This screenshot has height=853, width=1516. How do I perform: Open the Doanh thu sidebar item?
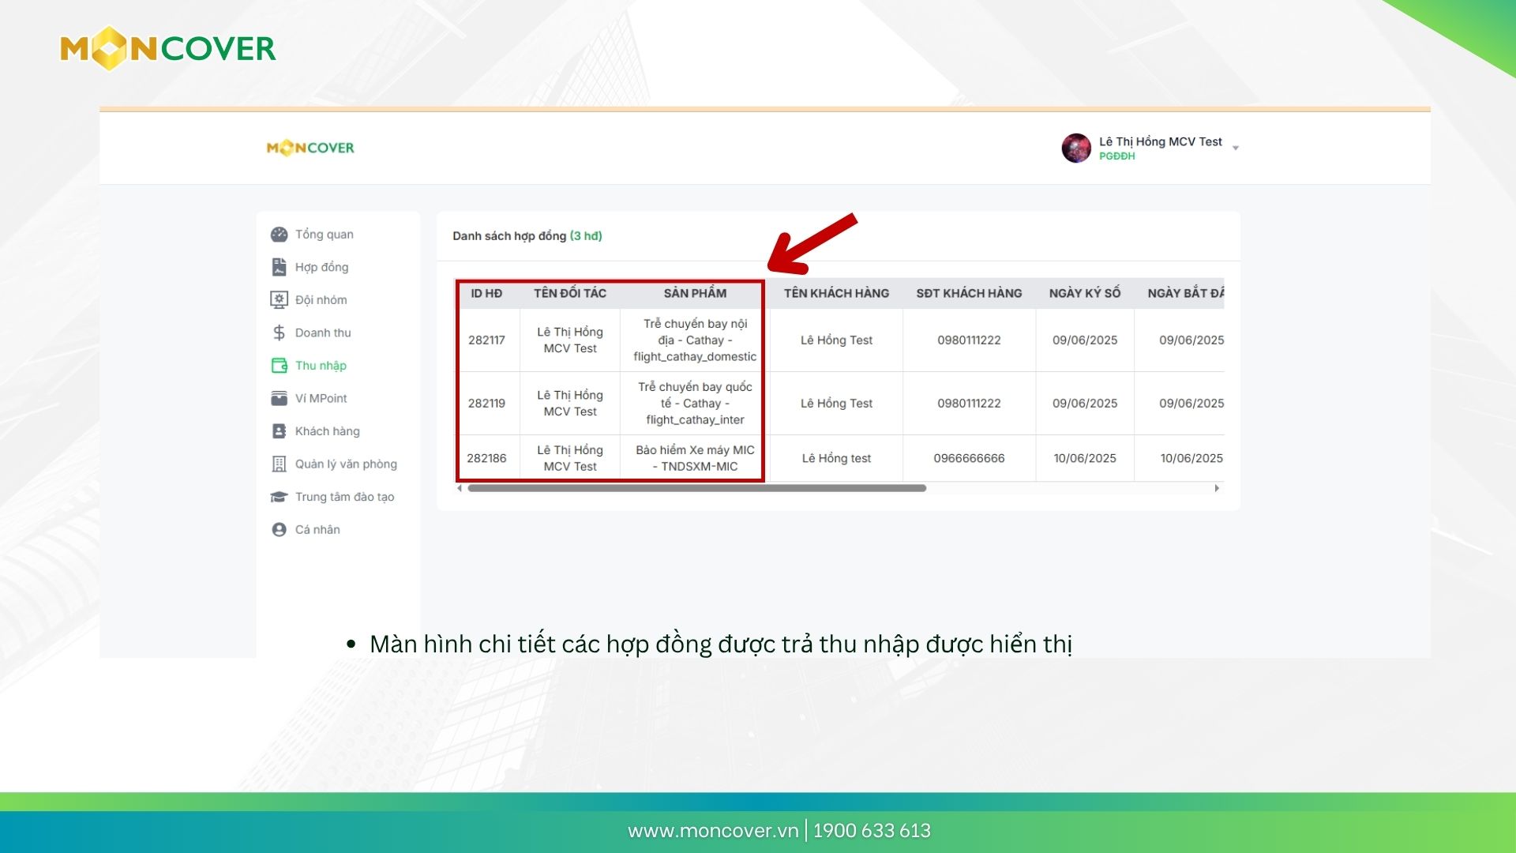click(x=323, y=333)
